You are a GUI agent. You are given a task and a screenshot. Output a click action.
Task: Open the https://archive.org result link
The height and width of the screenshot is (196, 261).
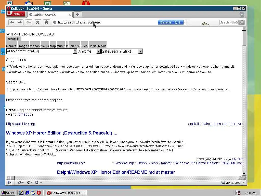[x=21, y=124]
